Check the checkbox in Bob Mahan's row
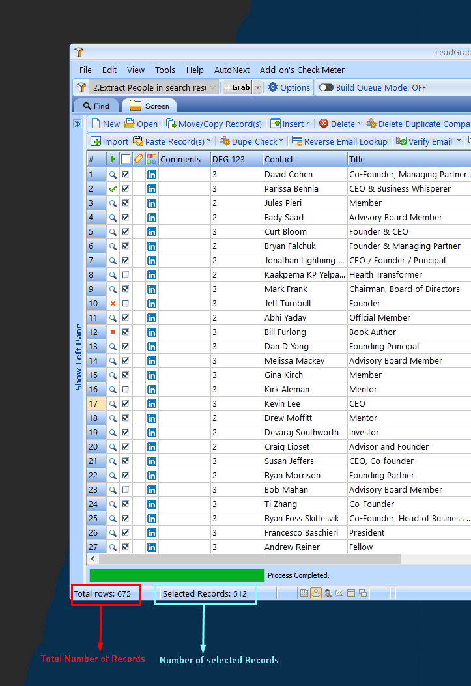The image size is (471, 686). pyautogui.click(x=126, y=490)
